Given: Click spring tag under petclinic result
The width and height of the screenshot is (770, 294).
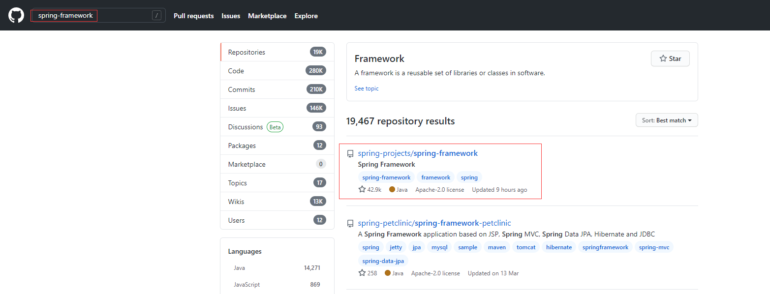Looking at the screenshot, I should [x=371, y=247].
